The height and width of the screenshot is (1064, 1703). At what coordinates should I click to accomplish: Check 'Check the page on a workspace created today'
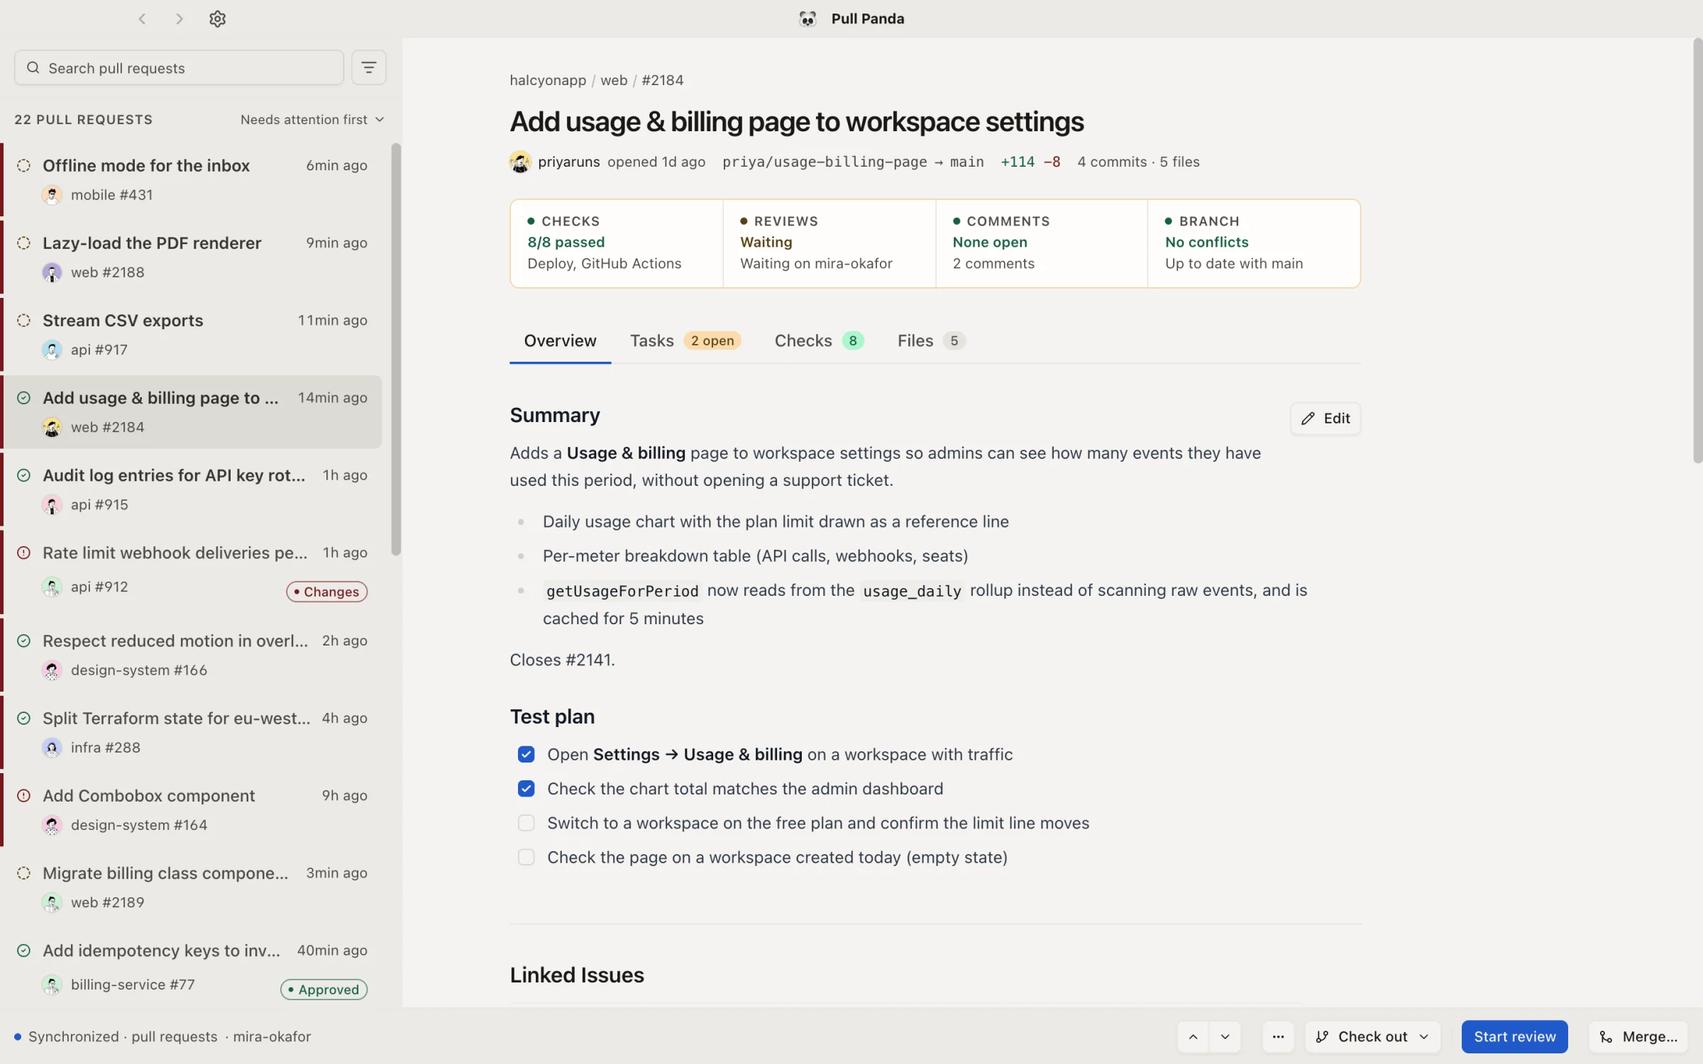[x=526, y=857]
